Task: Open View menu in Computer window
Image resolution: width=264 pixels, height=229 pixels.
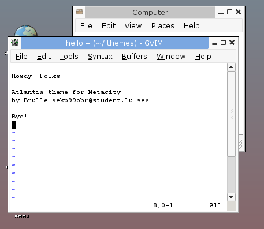Action: tap(133, 26)
